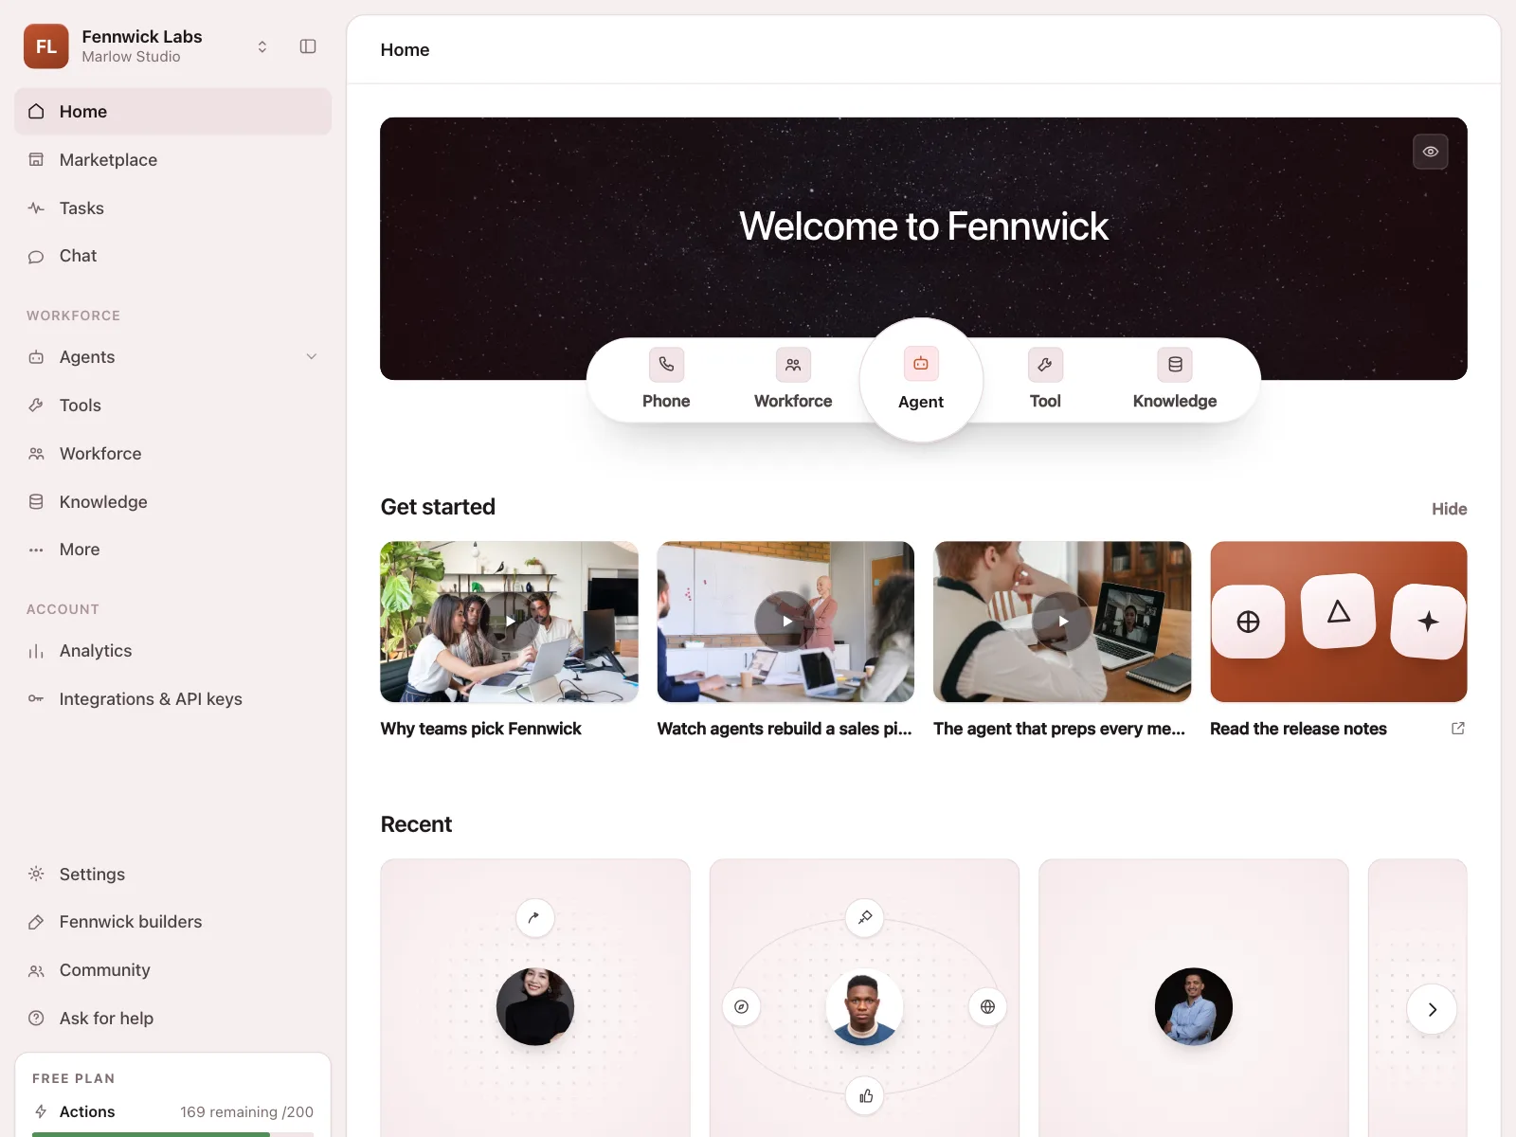Image resolution: width=1516 pixels, height=1137 pixels.
Task: Go to Home in the sidebar
Action: pos(173,112)
